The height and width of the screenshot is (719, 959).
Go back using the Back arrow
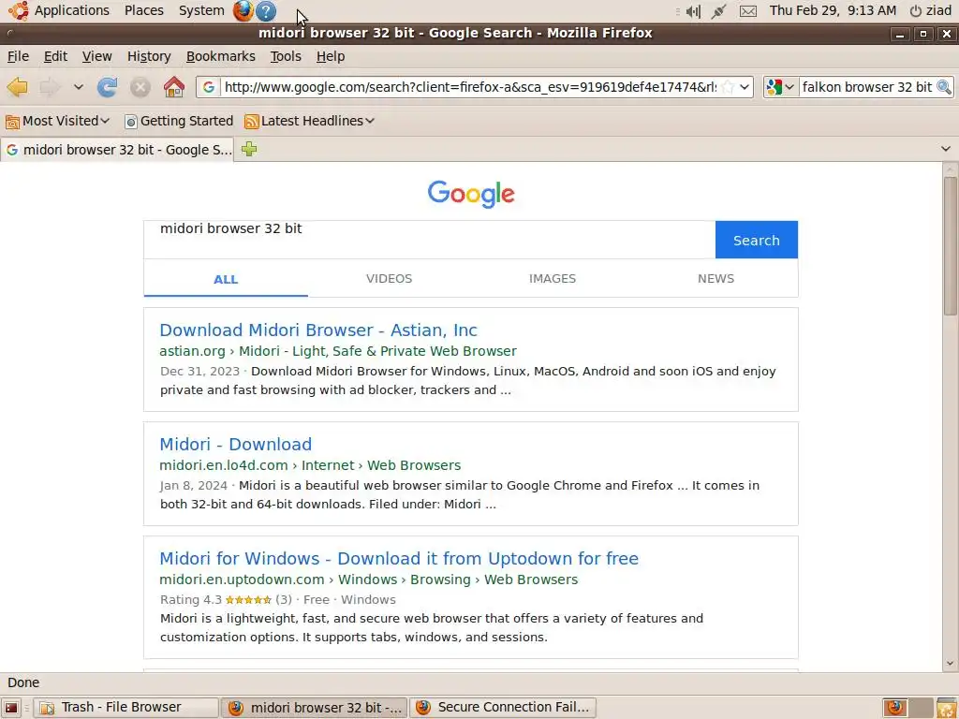pos(18,87)
